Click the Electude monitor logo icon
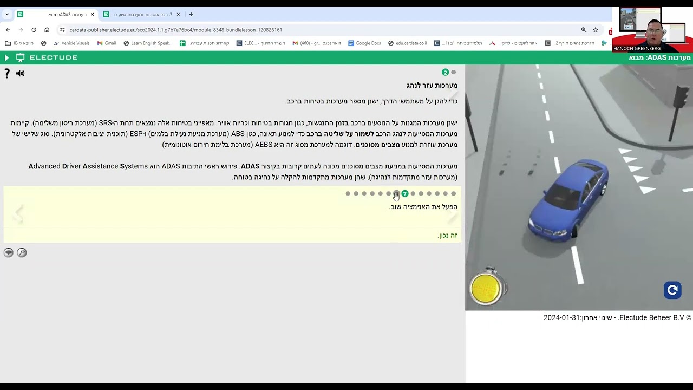Viewport: 693px width, 390px height. click(21, 57)
